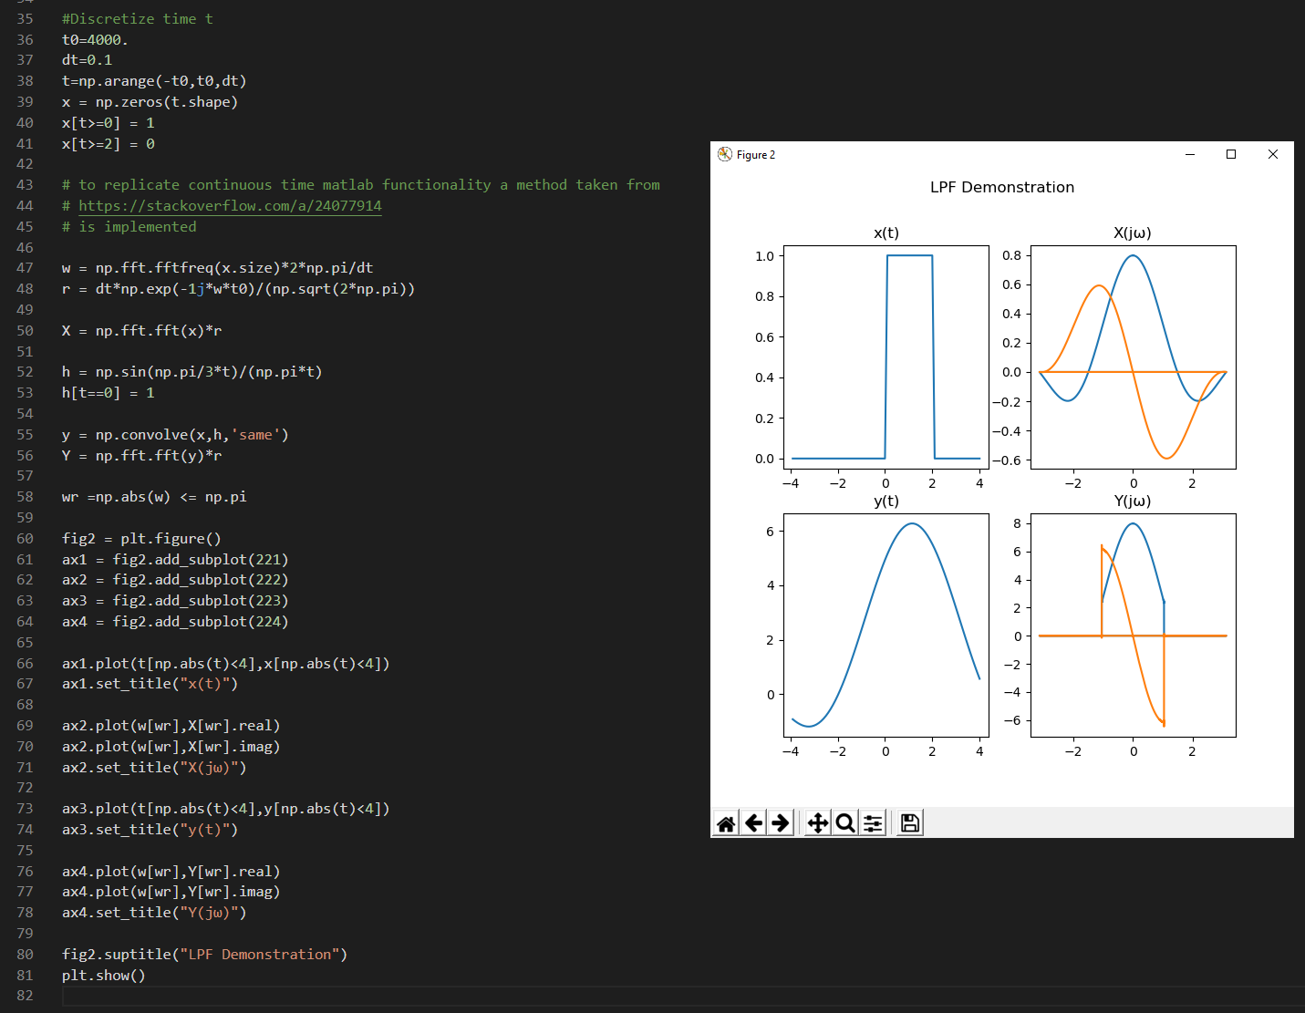Screen dimensions: 1305x1013
Task: Place cursor on the t=np.arange(-t0,t0,dt) line
Action: [x=154, y=81]
